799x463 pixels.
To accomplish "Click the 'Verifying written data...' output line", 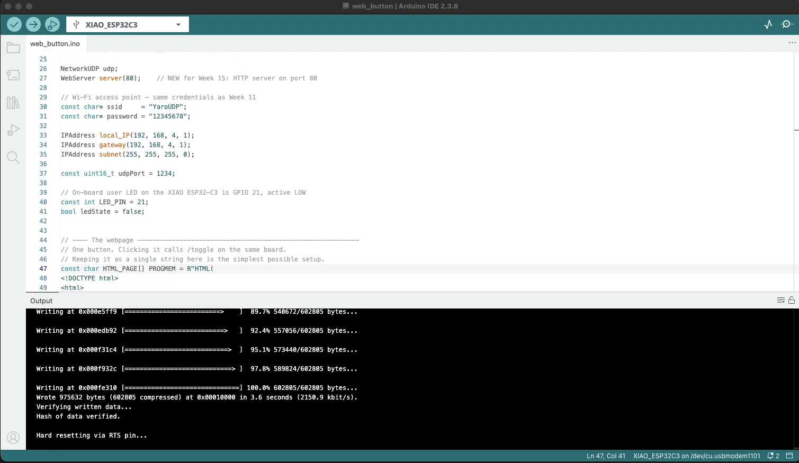I will 84,407.
